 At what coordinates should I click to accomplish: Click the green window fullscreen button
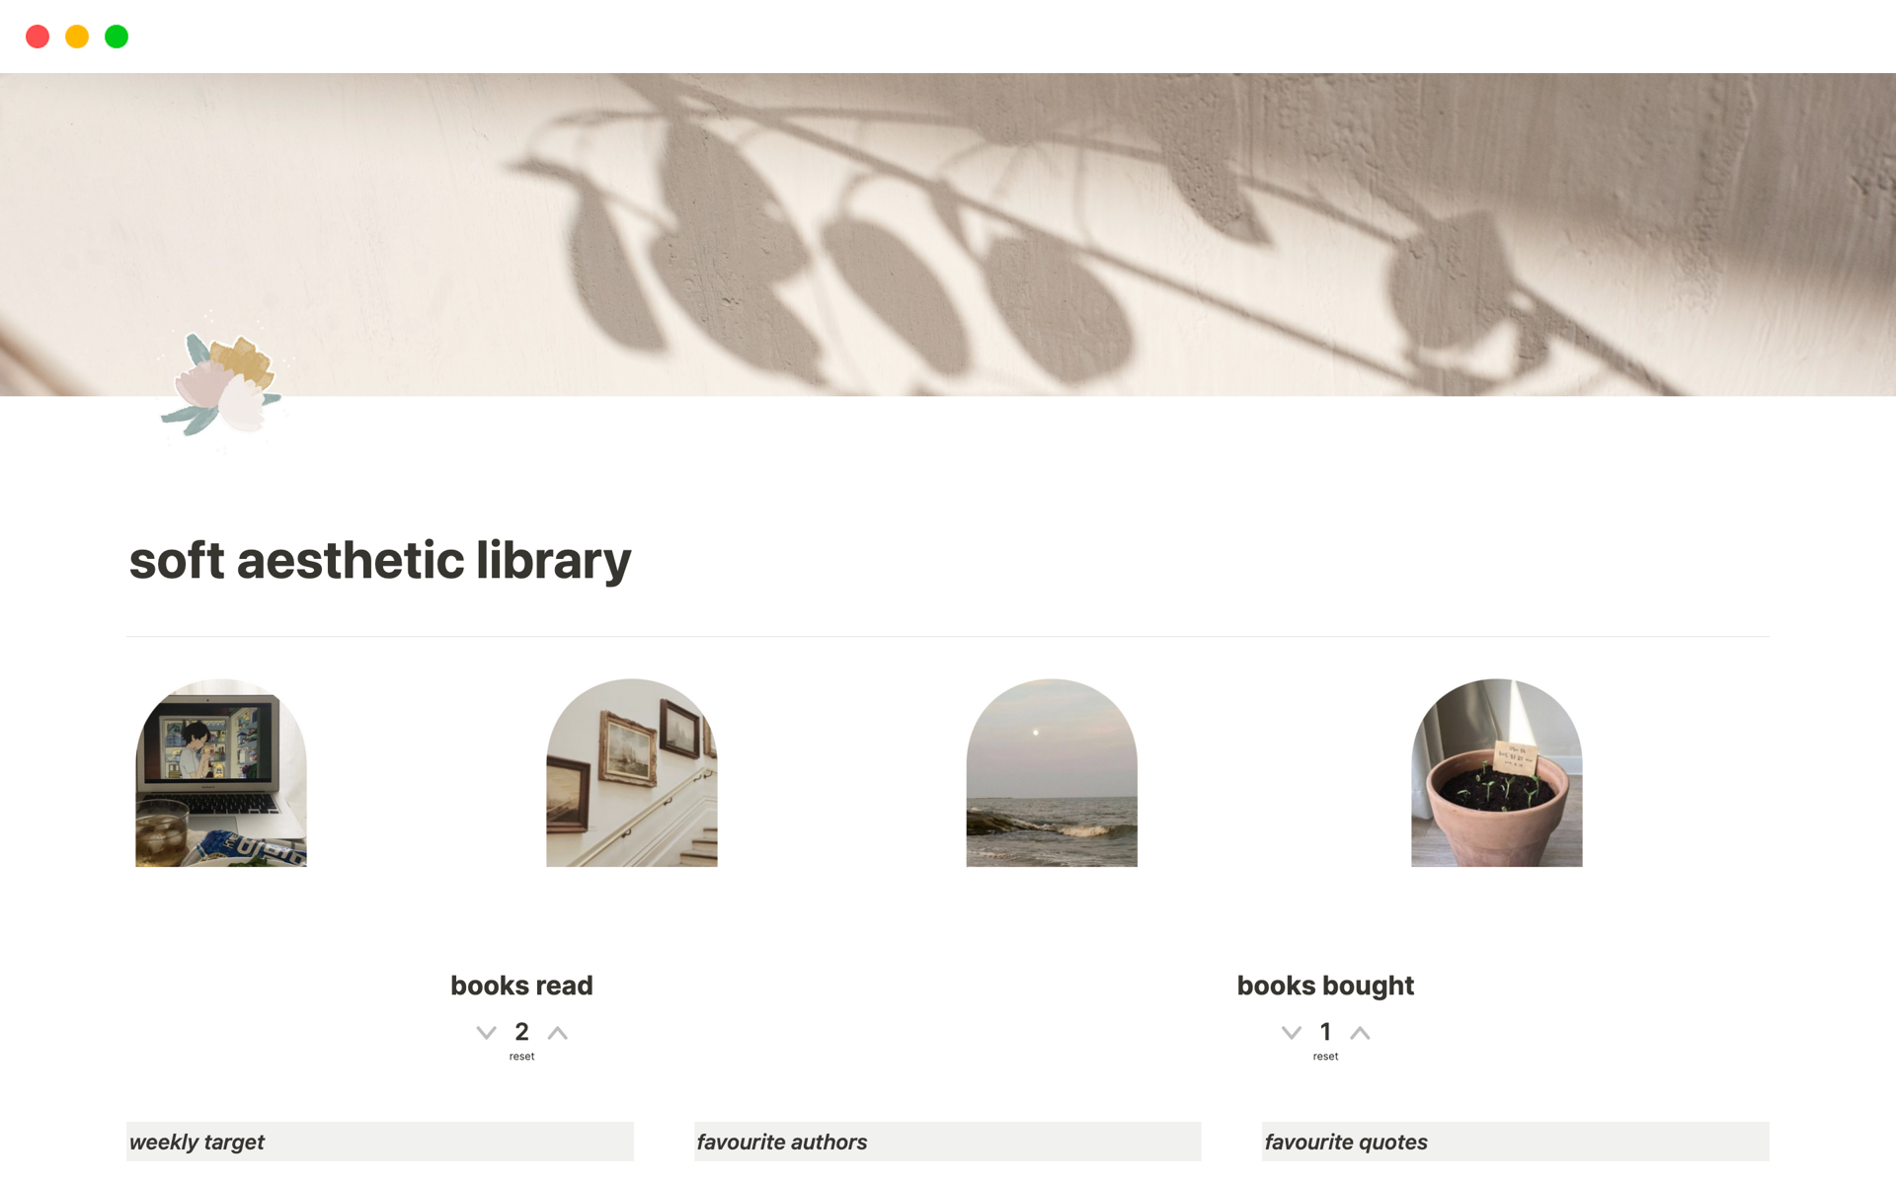tap(117, 37)
